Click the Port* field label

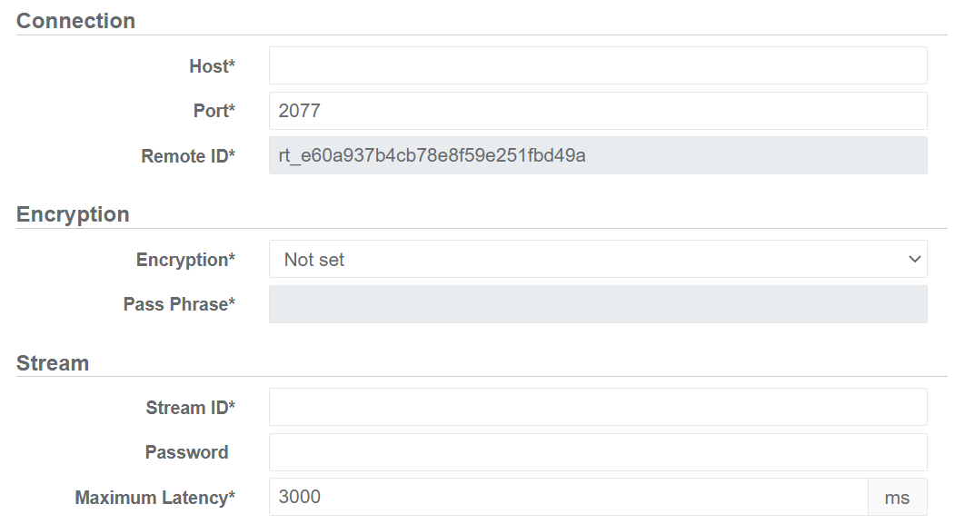pyautogui.click(x=214, y=111)
